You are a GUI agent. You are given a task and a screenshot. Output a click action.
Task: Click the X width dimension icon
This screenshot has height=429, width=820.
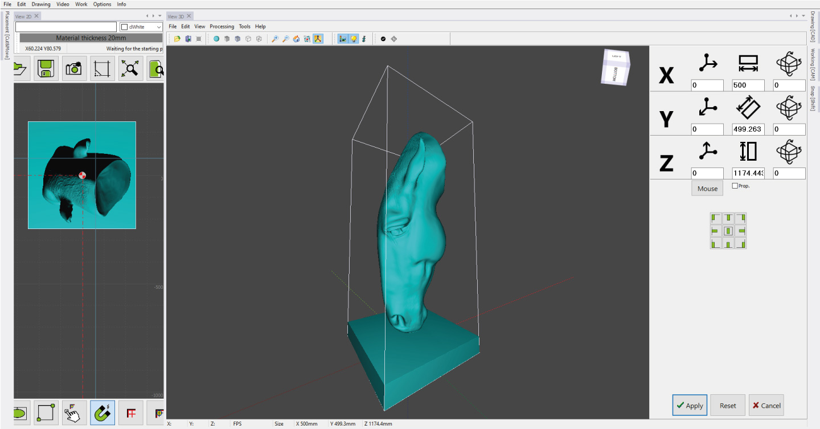(748, 63)
